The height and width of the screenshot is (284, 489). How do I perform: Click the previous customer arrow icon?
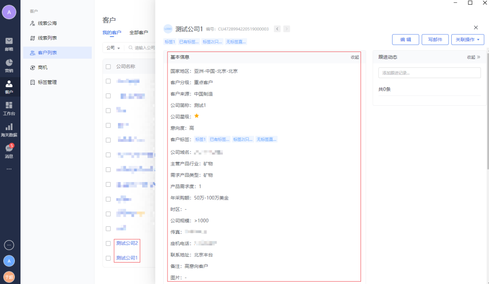pos(277,29)
